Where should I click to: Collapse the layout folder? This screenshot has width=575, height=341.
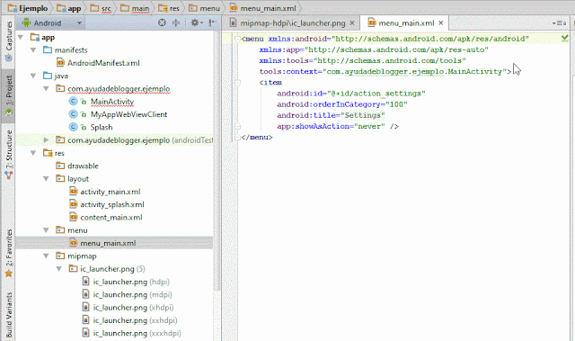[x=46, y=179]
